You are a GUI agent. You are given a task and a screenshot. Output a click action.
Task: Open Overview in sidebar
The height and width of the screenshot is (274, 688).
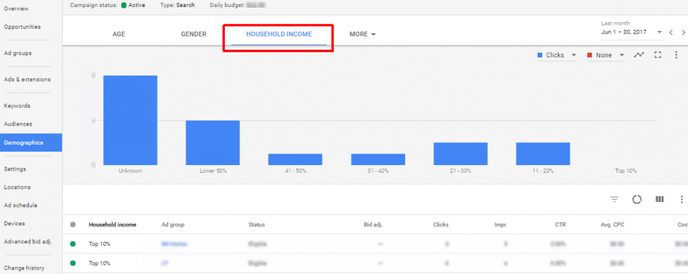[16, 9]
